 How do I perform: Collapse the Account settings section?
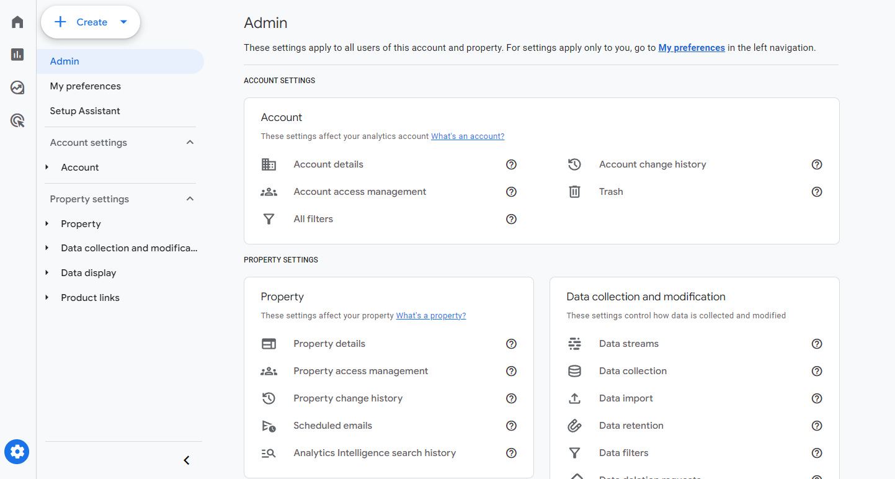click(190, 143)
